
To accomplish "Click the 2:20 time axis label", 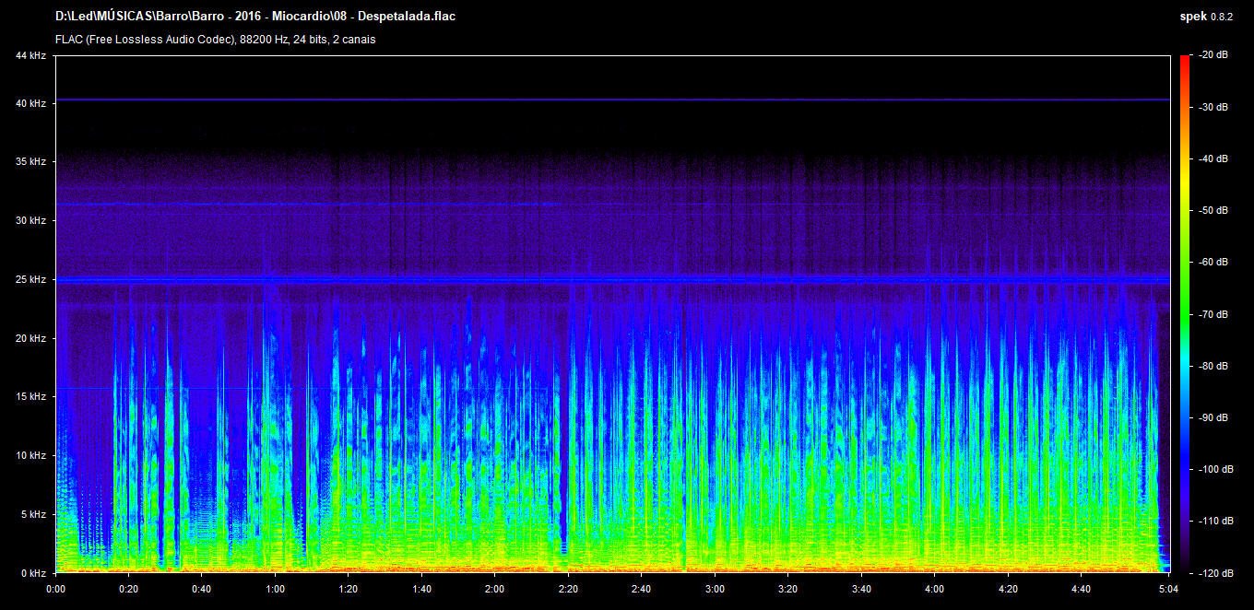I will [568, 588].
